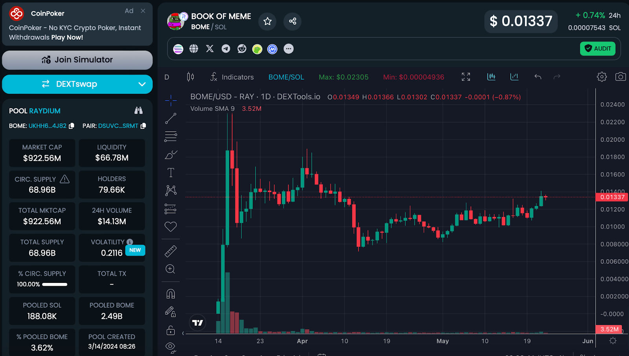Open the share pair button
The image size is (629, 356).
(292, 21)
